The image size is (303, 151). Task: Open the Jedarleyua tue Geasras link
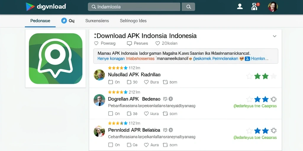click(x=255, y=137)
